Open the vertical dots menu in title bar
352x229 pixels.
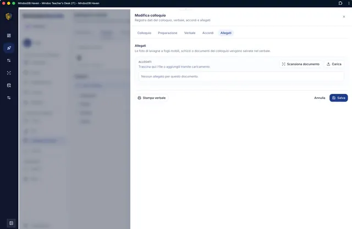pos(349,3)
